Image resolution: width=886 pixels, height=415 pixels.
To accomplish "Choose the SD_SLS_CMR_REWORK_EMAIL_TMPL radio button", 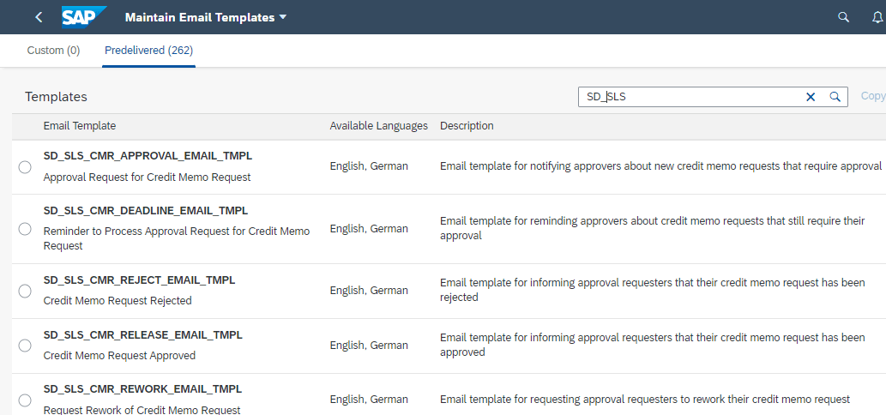I will coord(25,400).
